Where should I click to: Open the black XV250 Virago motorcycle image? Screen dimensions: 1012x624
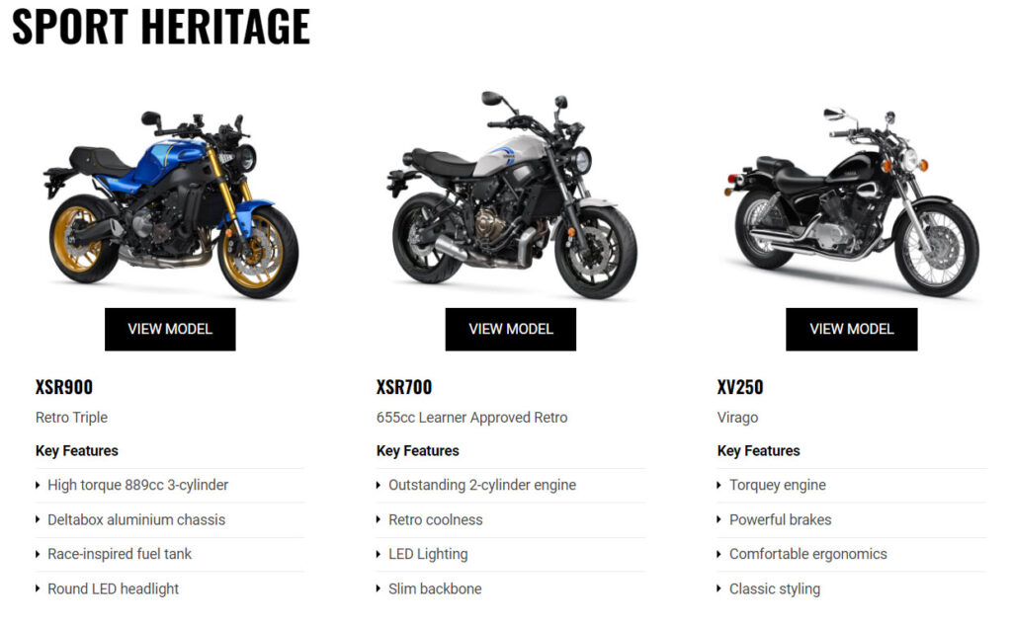(852, 203)
